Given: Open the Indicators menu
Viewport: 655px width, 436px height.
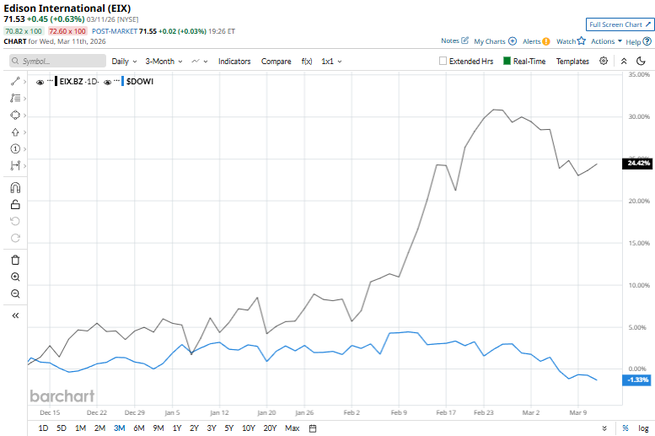Looking at the screenshot, I should (x=234, y=61).
